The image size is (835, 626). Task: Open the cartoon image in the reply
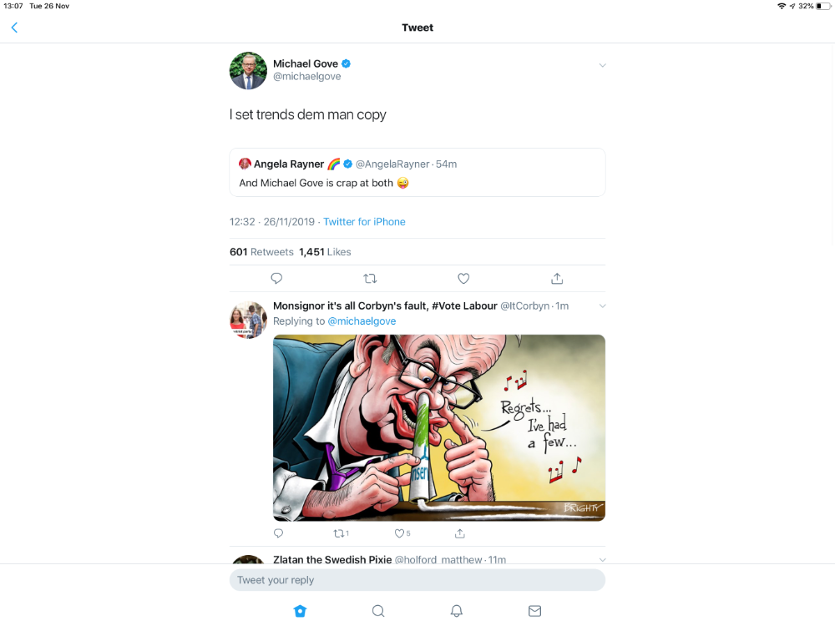(x=439, y=427)
